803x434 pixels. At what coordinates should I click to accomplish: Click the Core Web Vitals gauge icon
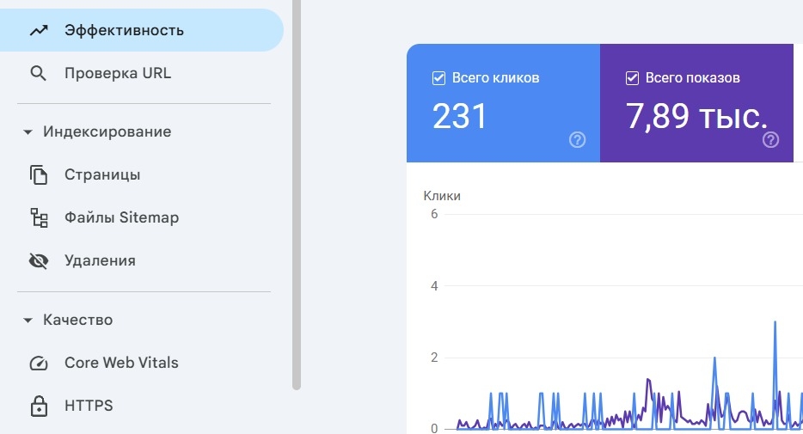(38, 363)
